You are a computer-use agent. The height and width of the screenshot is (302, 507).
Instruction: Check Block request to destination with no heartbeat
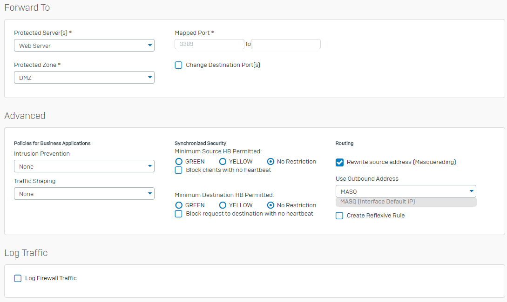click(x=178, y=214)
